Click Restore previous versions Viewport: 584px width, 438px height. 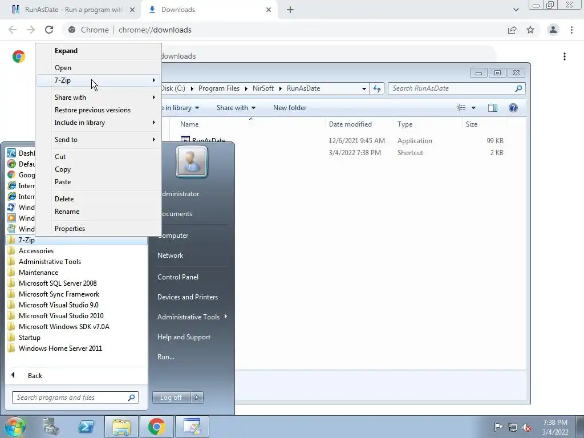coord(99,110)
